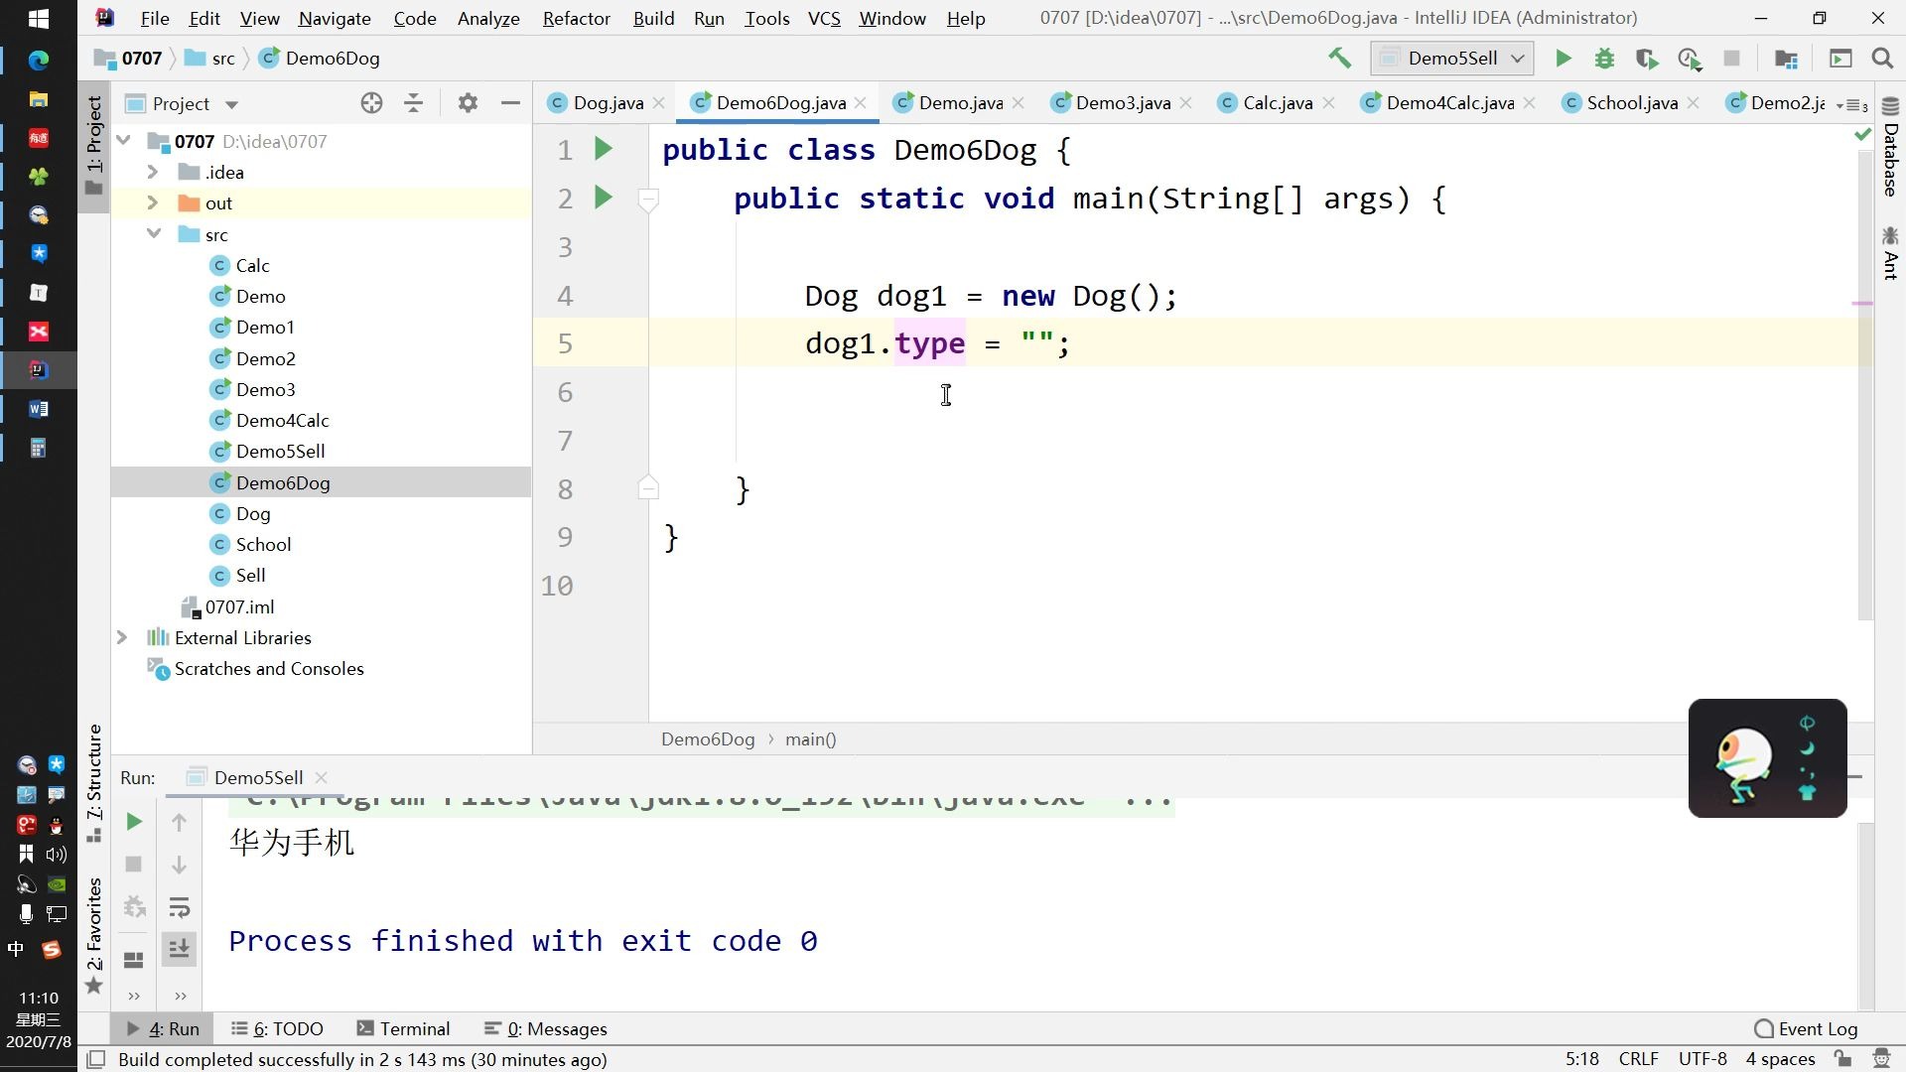Image resolution: width=1906 pixels, height=1072 pixels.
Task: Click Locate/Select Opened File target icon
Action: coord(371,103)
